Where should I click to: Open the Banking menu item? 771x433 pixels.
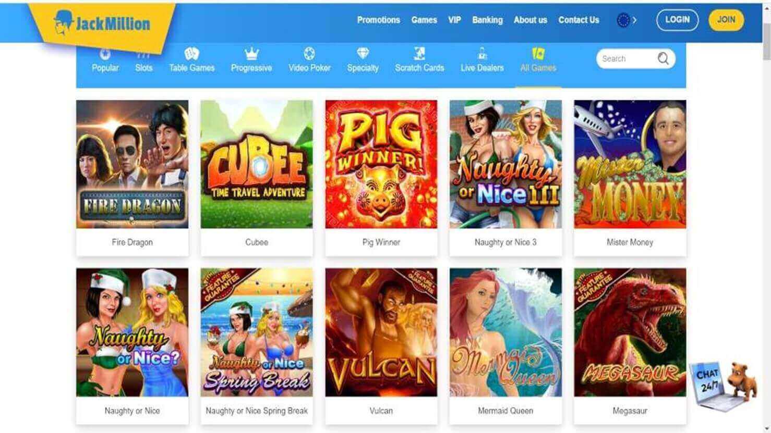[x=487, y=20]
